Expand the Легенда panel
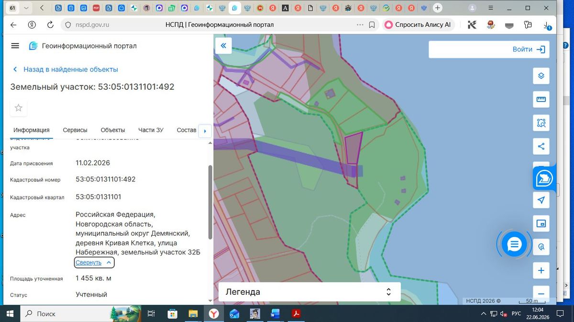 [x=309, y=292]
